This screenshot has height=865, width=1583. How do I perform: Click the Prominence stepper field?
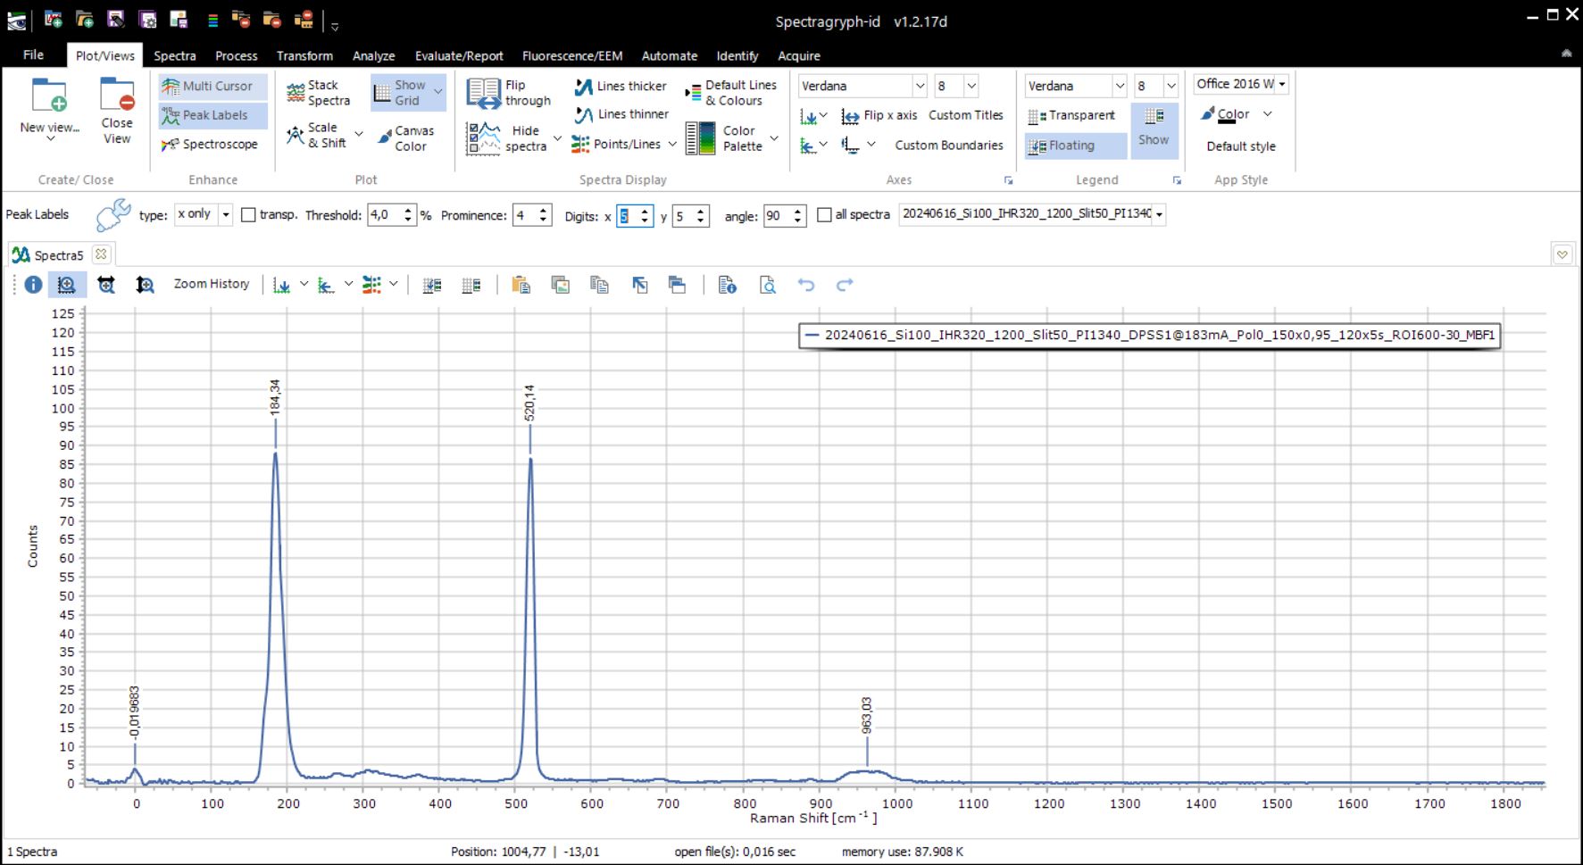[x=524, y=215]
